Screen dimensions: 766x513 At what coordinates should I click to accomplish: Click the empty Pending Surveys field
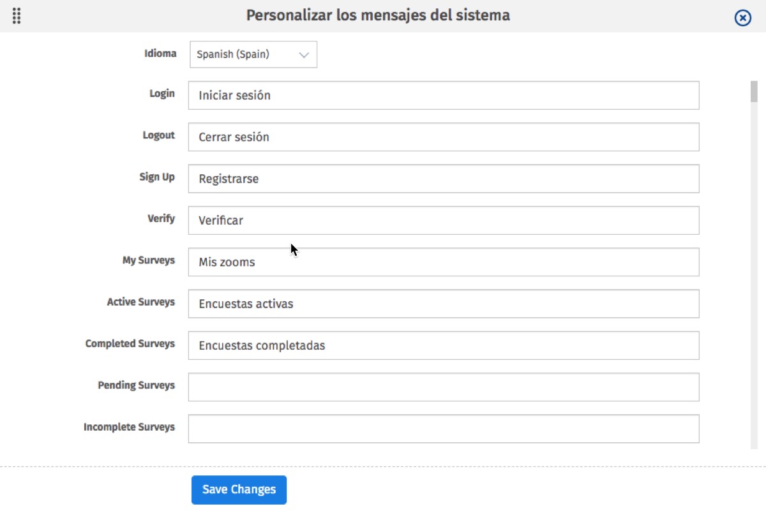pyautogui.click(x=443, y=387)
